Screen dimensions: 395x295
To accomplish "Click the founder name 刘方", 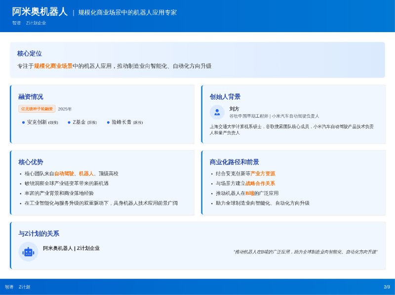I will pos(234,109).
